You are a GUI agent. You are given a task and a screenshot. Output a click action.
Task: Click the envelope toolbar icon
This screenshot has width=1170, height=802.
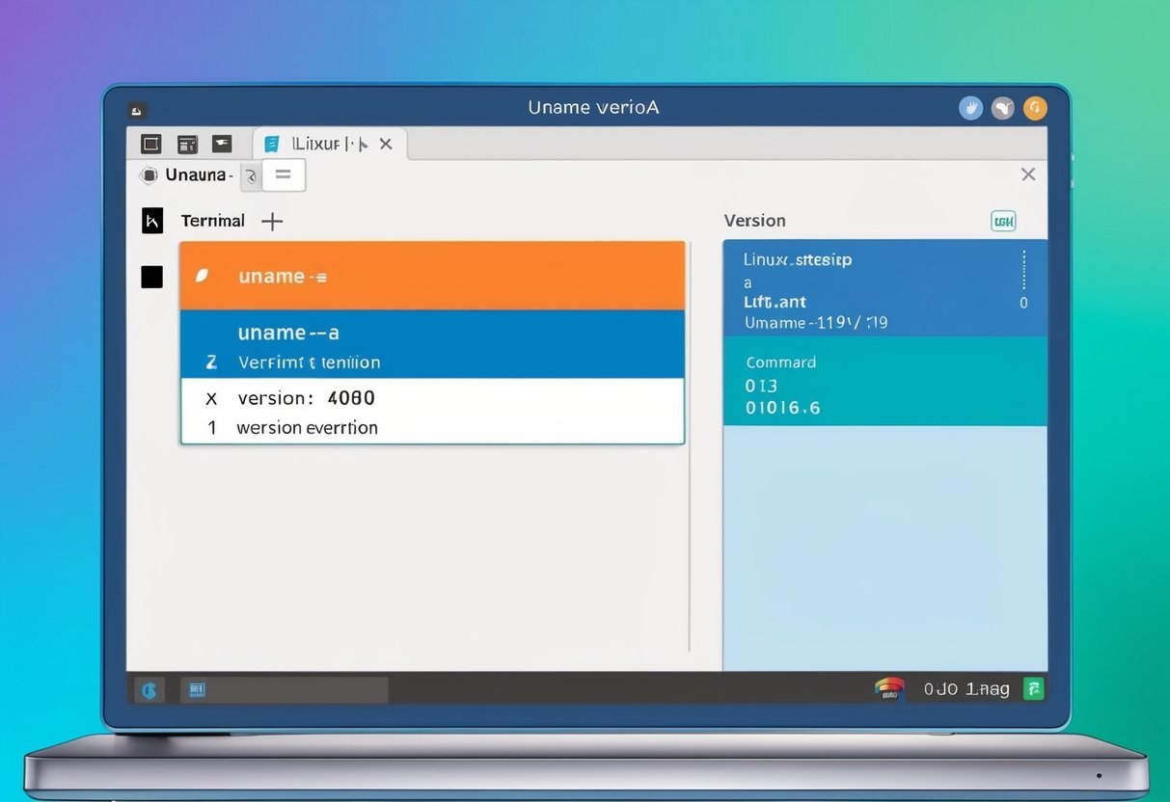click(222, 143)
